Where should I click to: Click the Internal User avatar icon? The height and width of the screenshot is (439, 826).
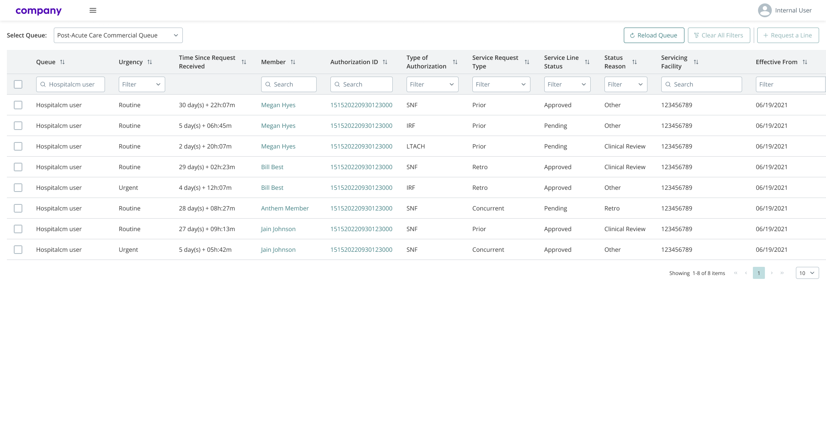pos(764,10)
